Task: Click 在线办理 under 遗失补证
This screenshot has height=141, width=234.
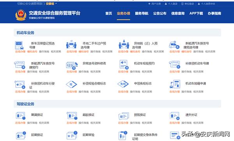Action: [175, 123]
